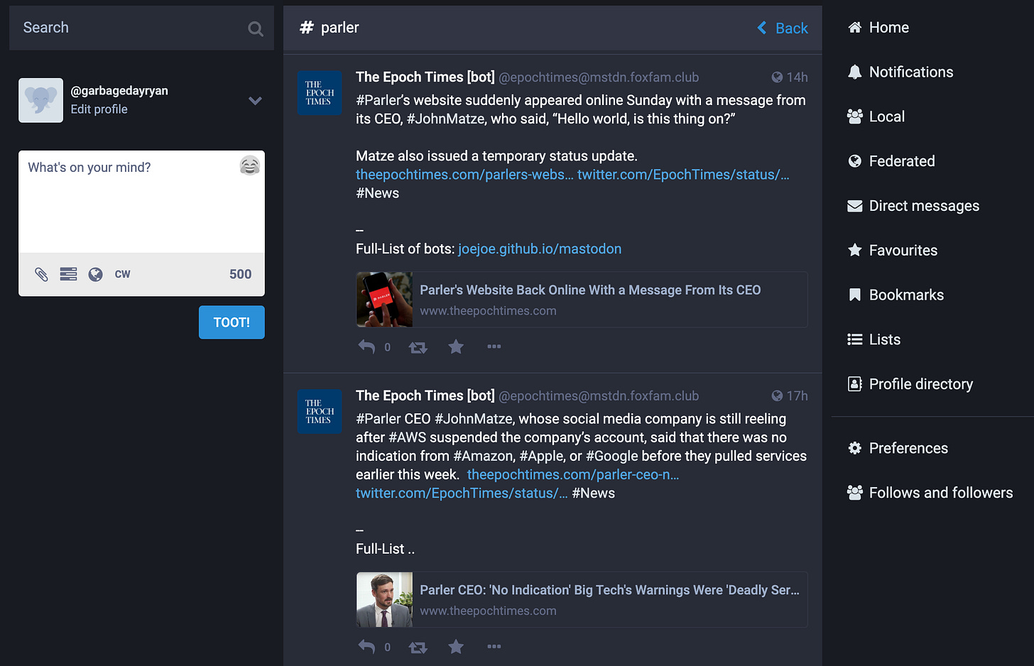1034x666 pixels.
Task: Open Notifications
Action: [x=900, y=72]
